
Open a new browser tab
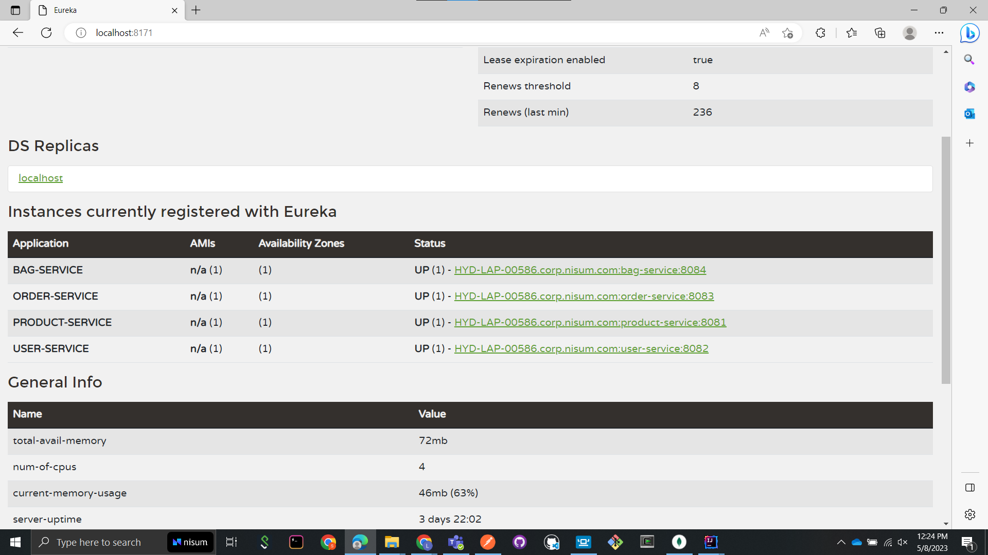point(196,10)
